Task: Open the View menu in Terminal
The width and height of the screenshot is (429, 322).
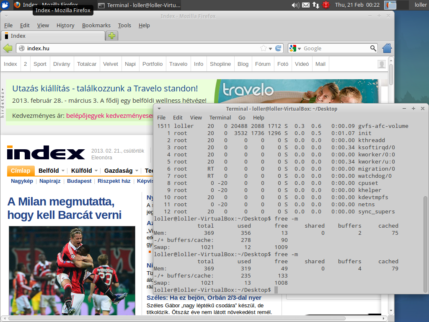Action: coord(196,118)
